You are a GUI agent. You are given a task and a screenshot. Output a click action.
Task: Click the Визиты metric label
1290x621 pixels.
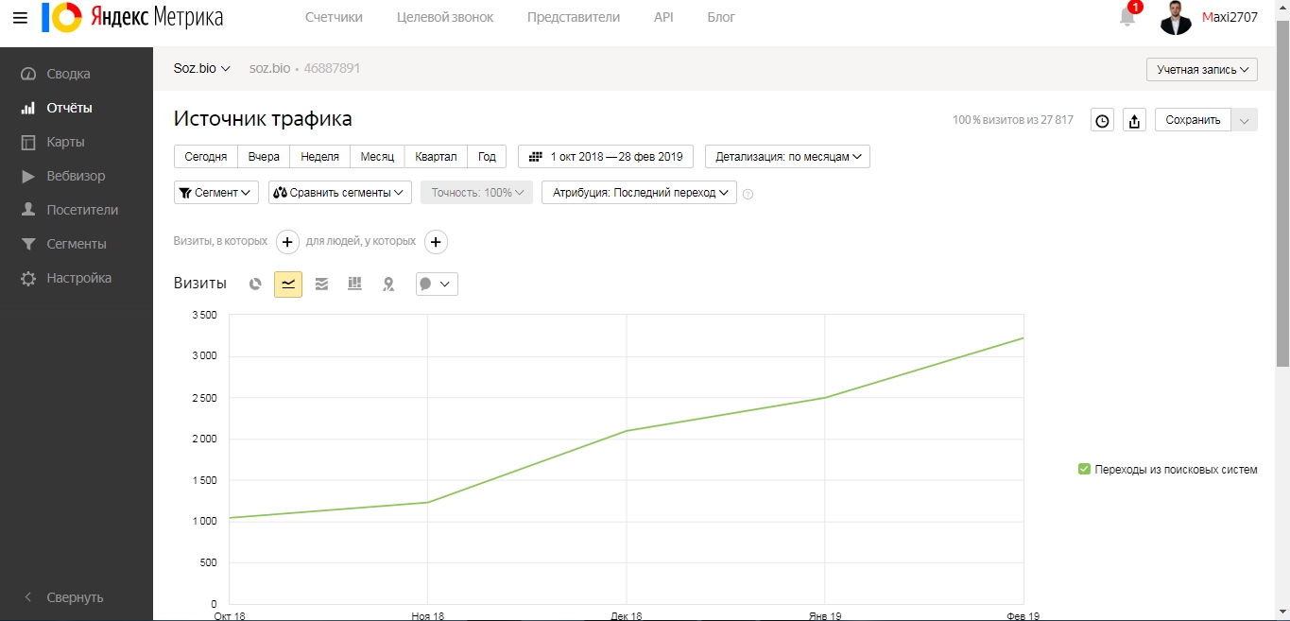coord(200,284)
